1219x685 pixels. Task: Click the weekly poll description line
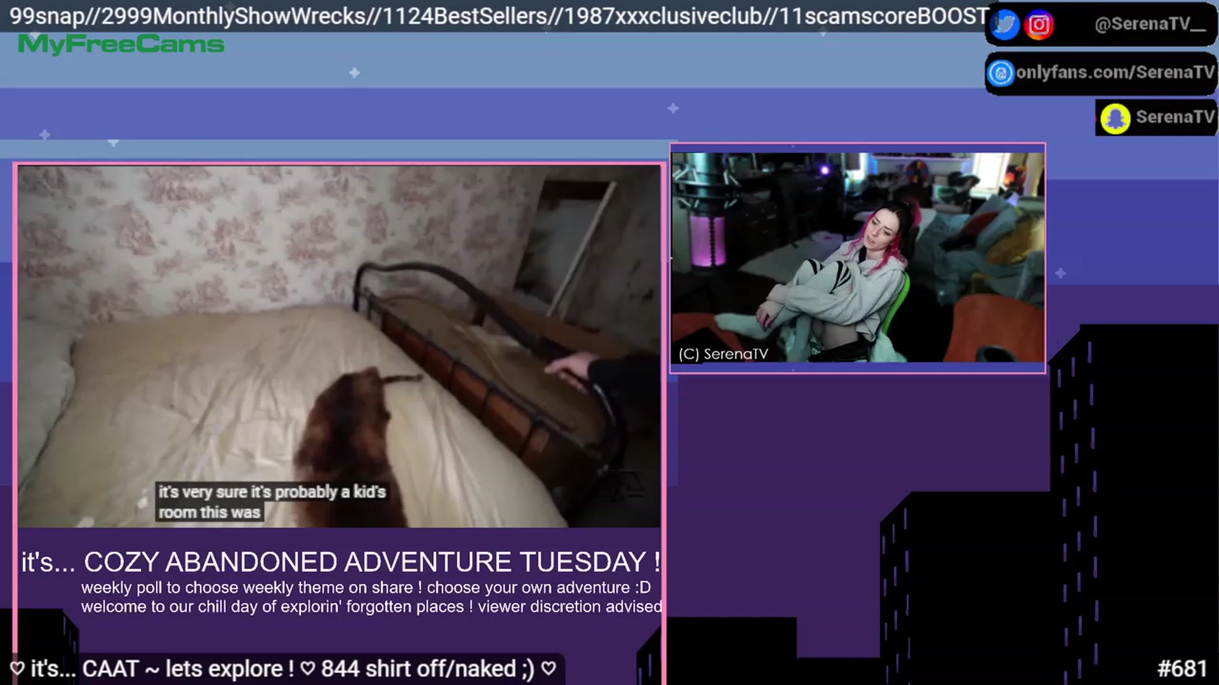[366, 587]
